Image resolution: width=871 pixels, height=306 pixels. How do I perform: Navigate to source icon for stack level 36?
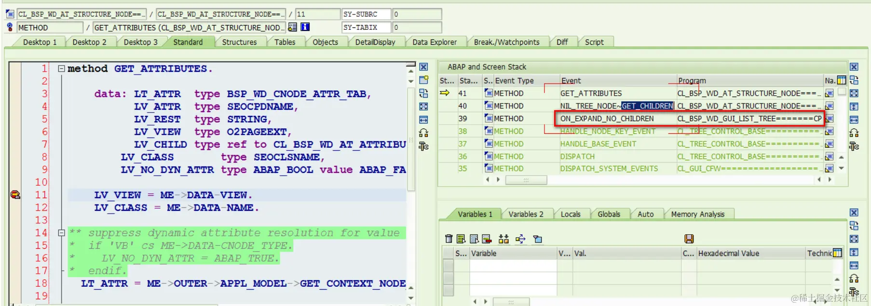[829, 156]
